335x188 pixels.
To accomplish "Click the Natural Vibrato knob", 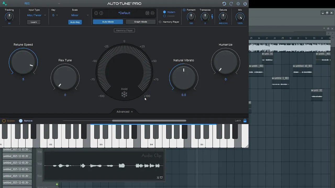I will point(184,78).
